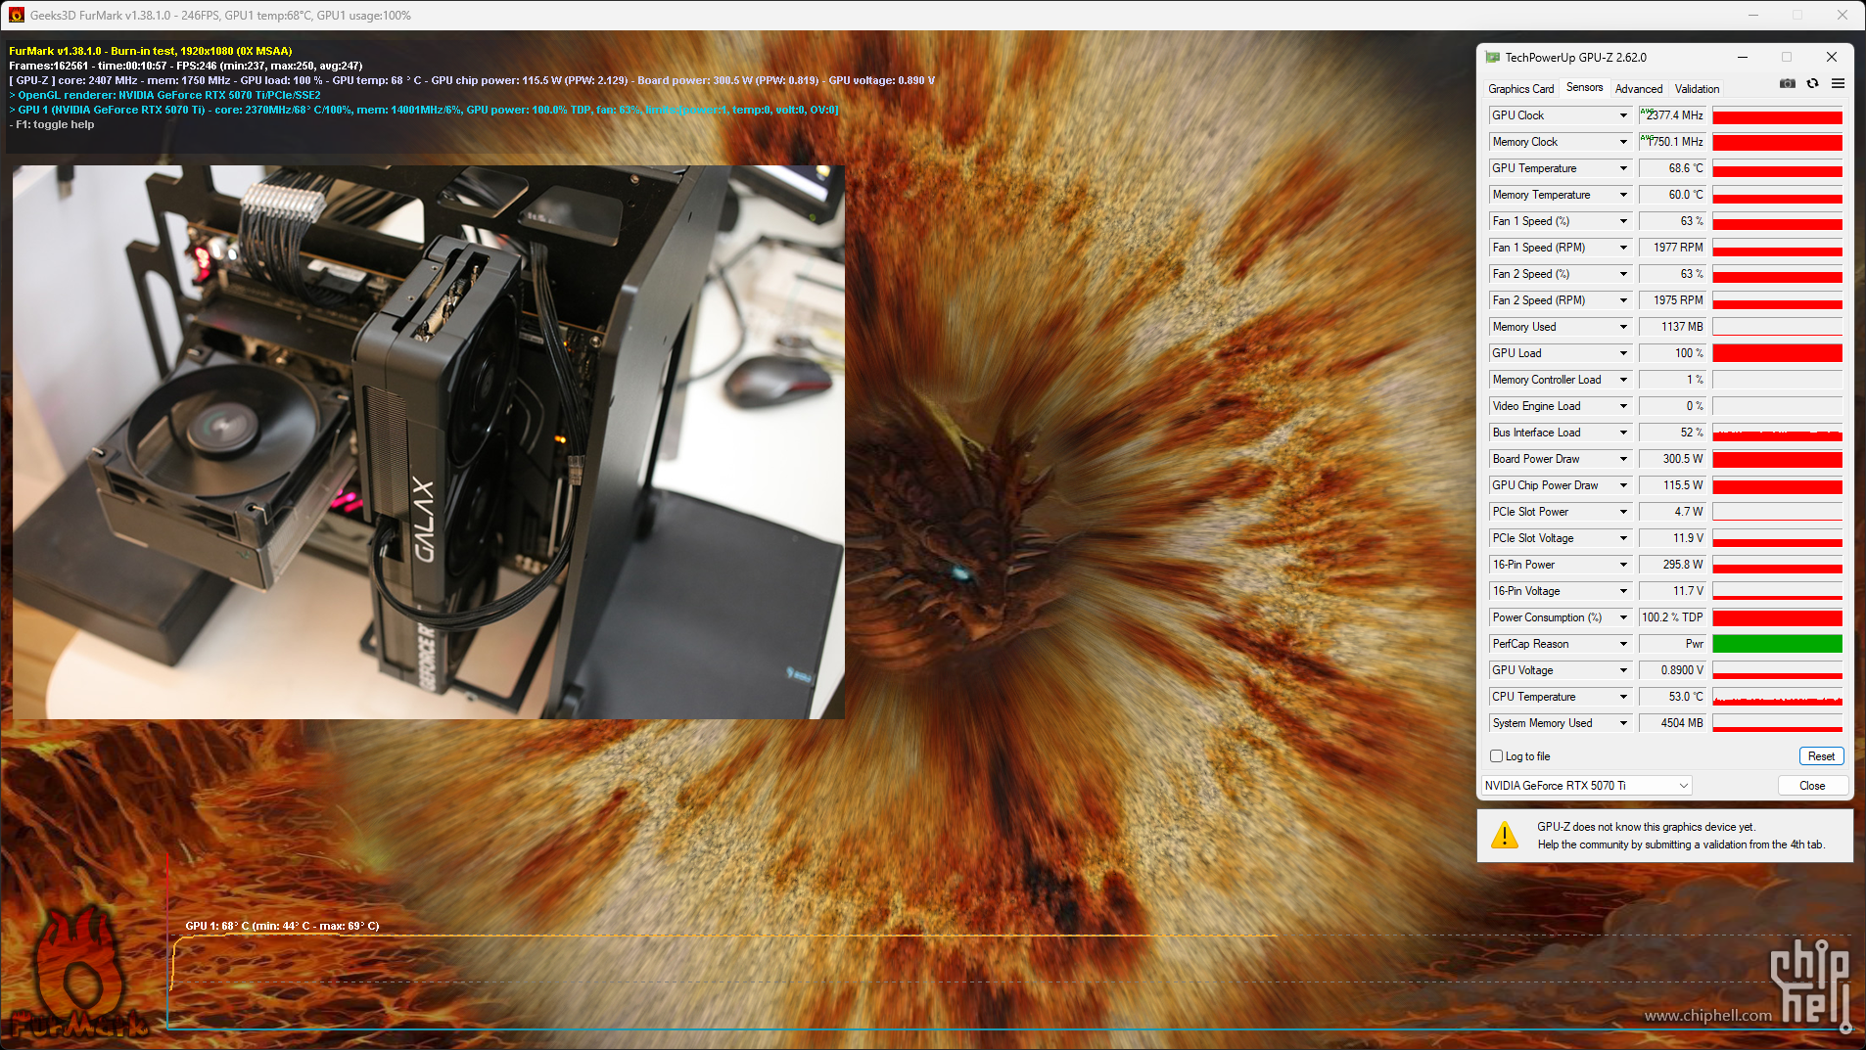Viewport: 1866px width, 1050px height.
Task: Click the GPU 1 temperature min/max label
Action: (x=282, y=926)
